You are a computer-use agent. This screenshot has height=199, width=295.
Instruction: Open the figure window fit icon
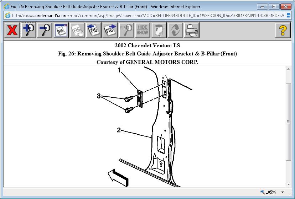pos(61,30)
